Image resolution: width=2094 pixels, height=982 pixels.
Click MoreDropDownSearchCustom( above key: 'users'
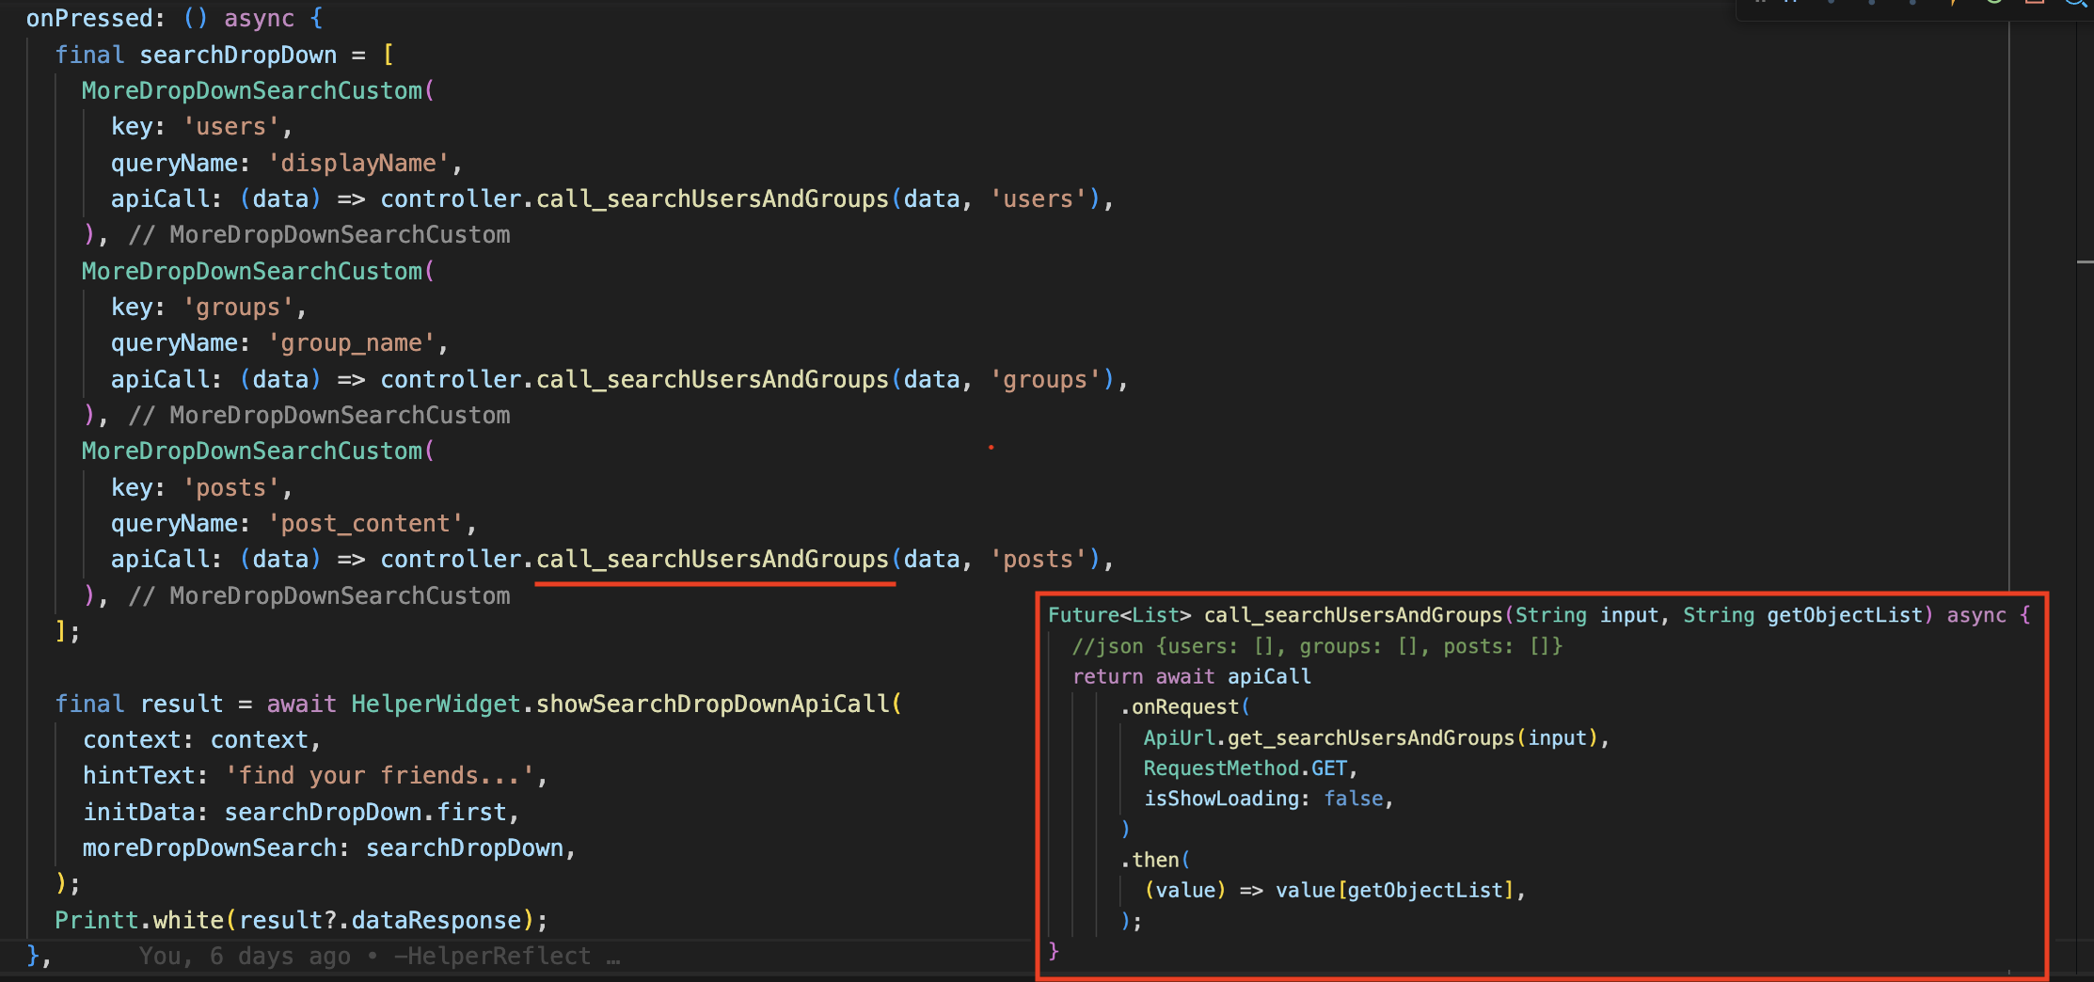tap(258, 90)
